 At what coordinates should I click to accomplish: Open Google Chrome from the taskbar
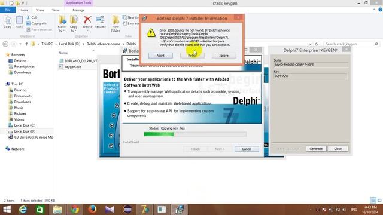75,210
